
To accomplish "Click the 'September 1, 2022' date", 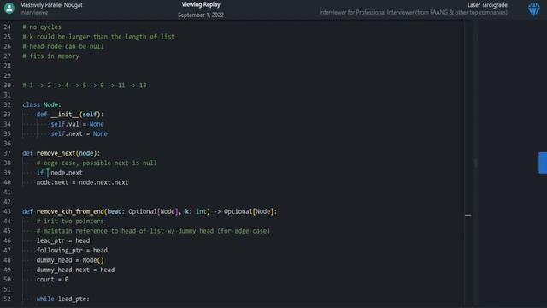I will pyautogui.click(x=201, y=15).
